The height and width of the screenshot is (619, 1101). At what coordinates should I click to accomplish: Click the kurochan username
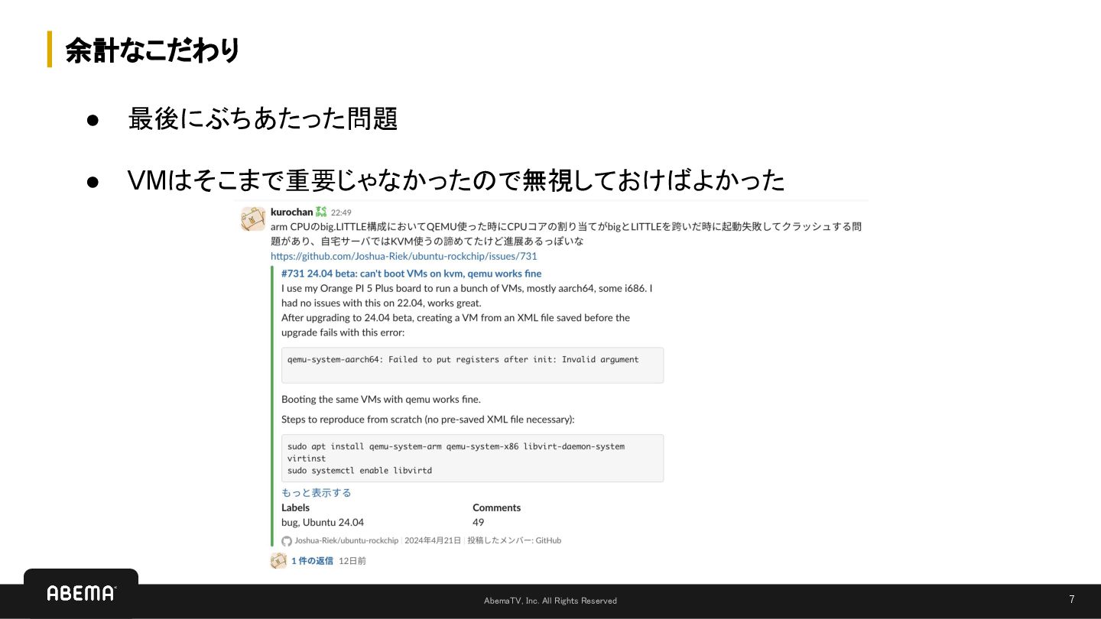[x=291, y=212]
